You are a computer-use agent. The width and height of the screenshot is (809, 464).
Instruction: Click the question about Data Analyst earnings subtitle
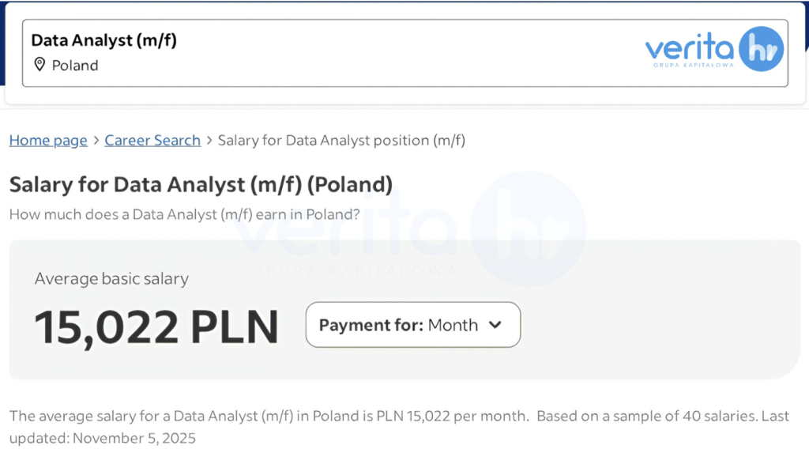[x=185, y=214]
